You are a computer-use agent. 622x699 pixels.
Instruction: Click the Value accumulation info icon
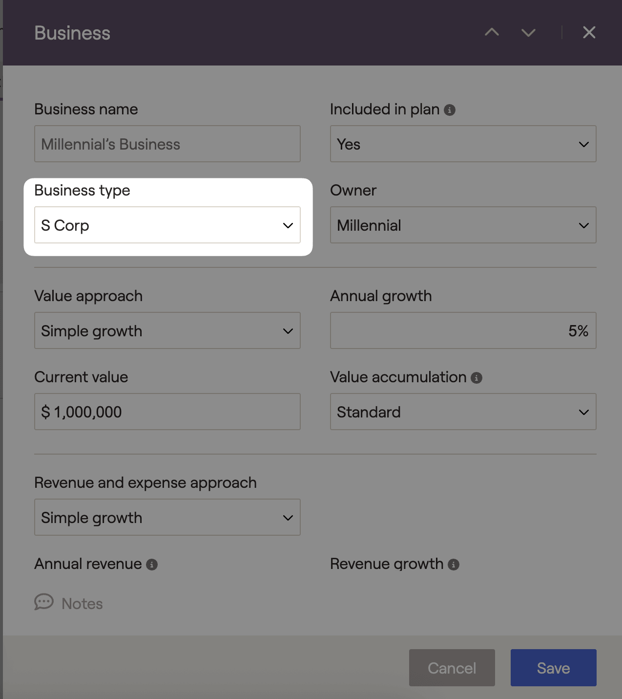coord(477,378)
